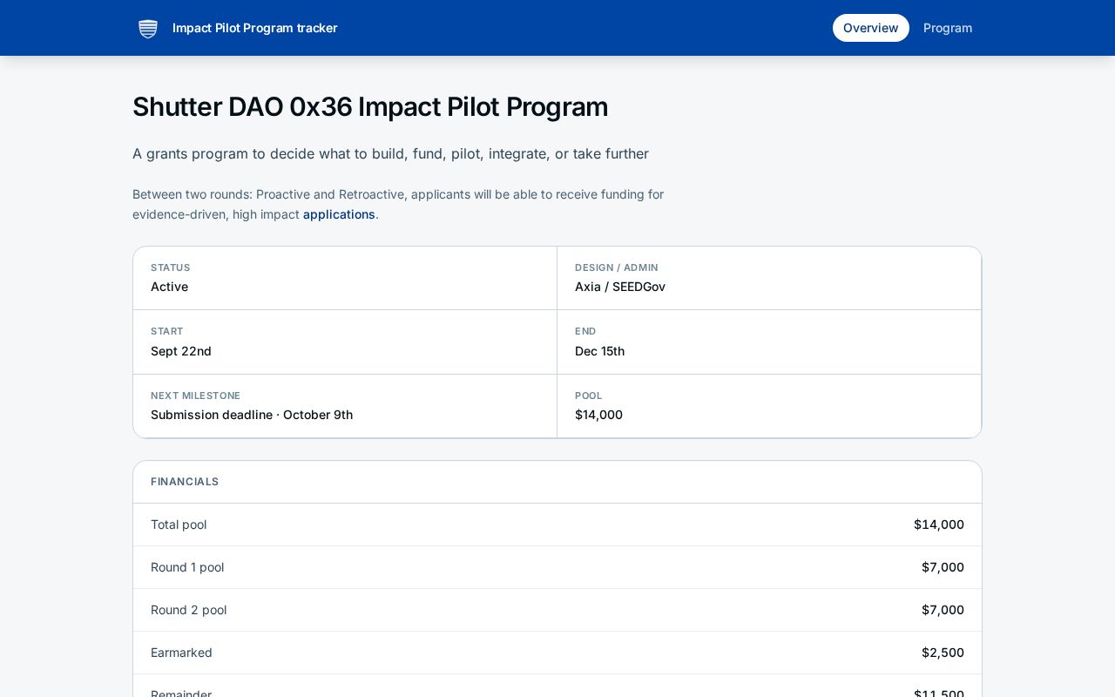The height and width of the screenshot is (697, 1115).
Task: Switch to the Program tab
Action: (948, 28)
